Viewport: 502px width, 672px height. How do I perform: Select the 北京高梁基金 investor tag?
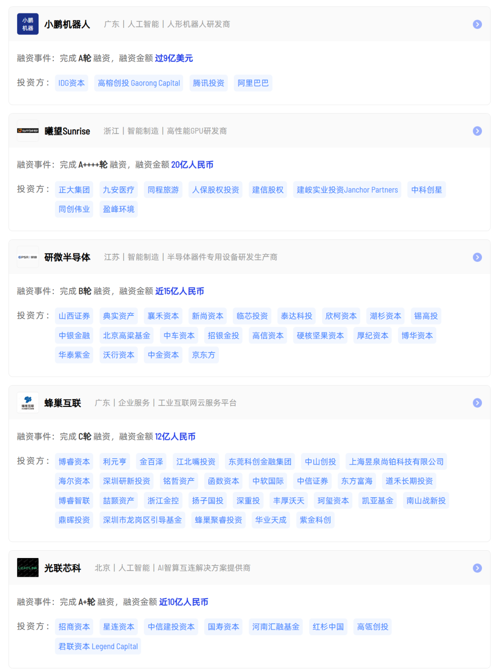pos(126,336)
